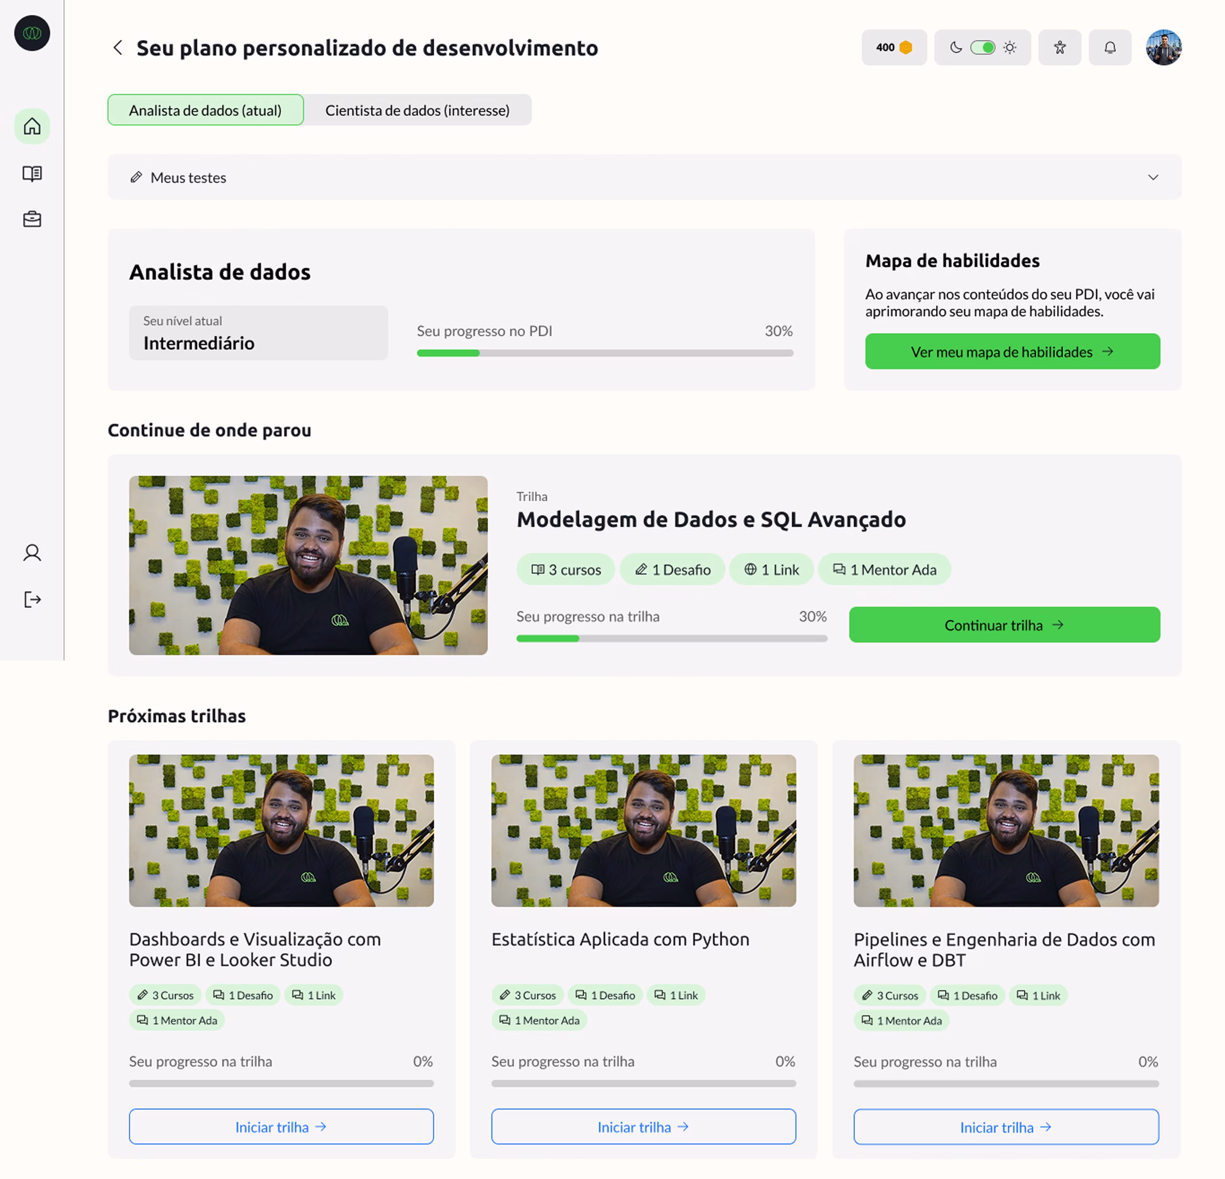Click the 3 cursos tag on Modelagem trilha

click(565, 569)
